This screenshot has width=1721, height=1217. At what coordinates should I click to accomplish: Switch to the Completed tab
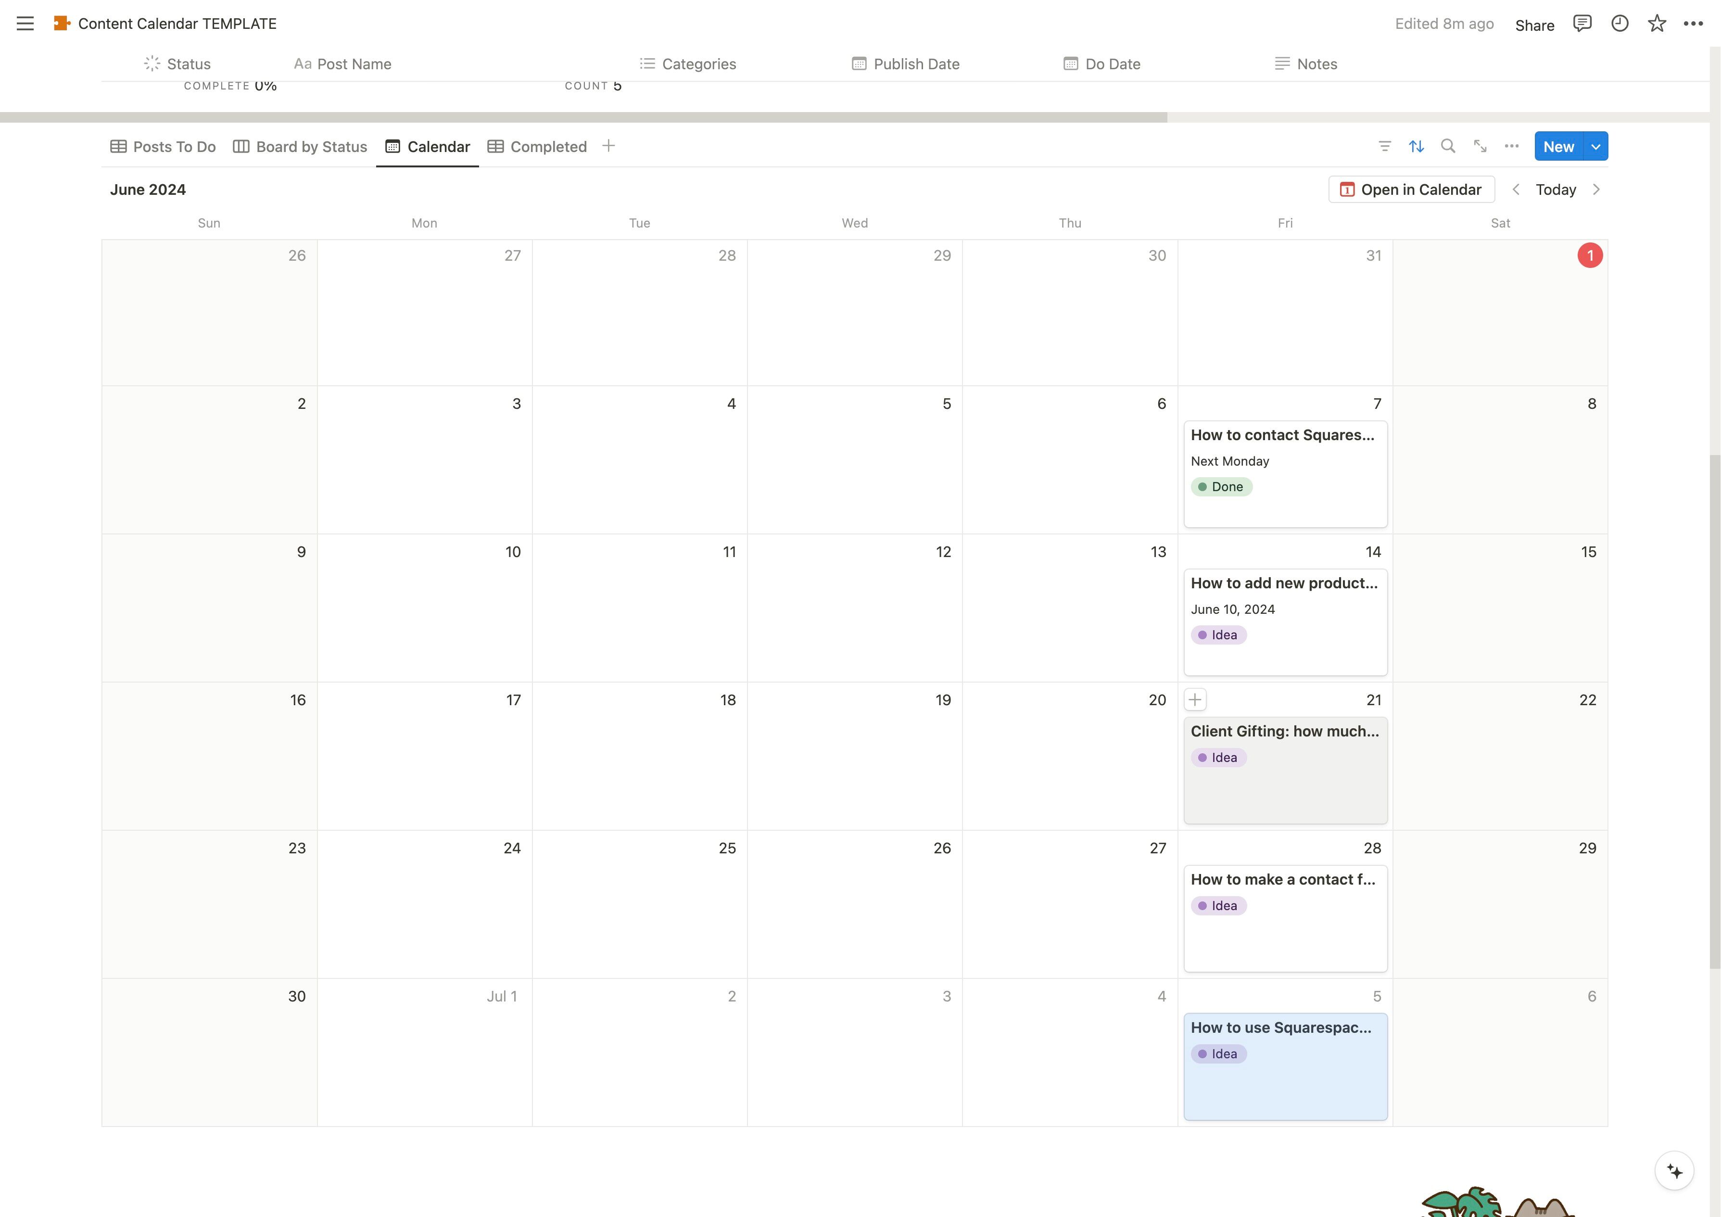click(x=537, y=147)
